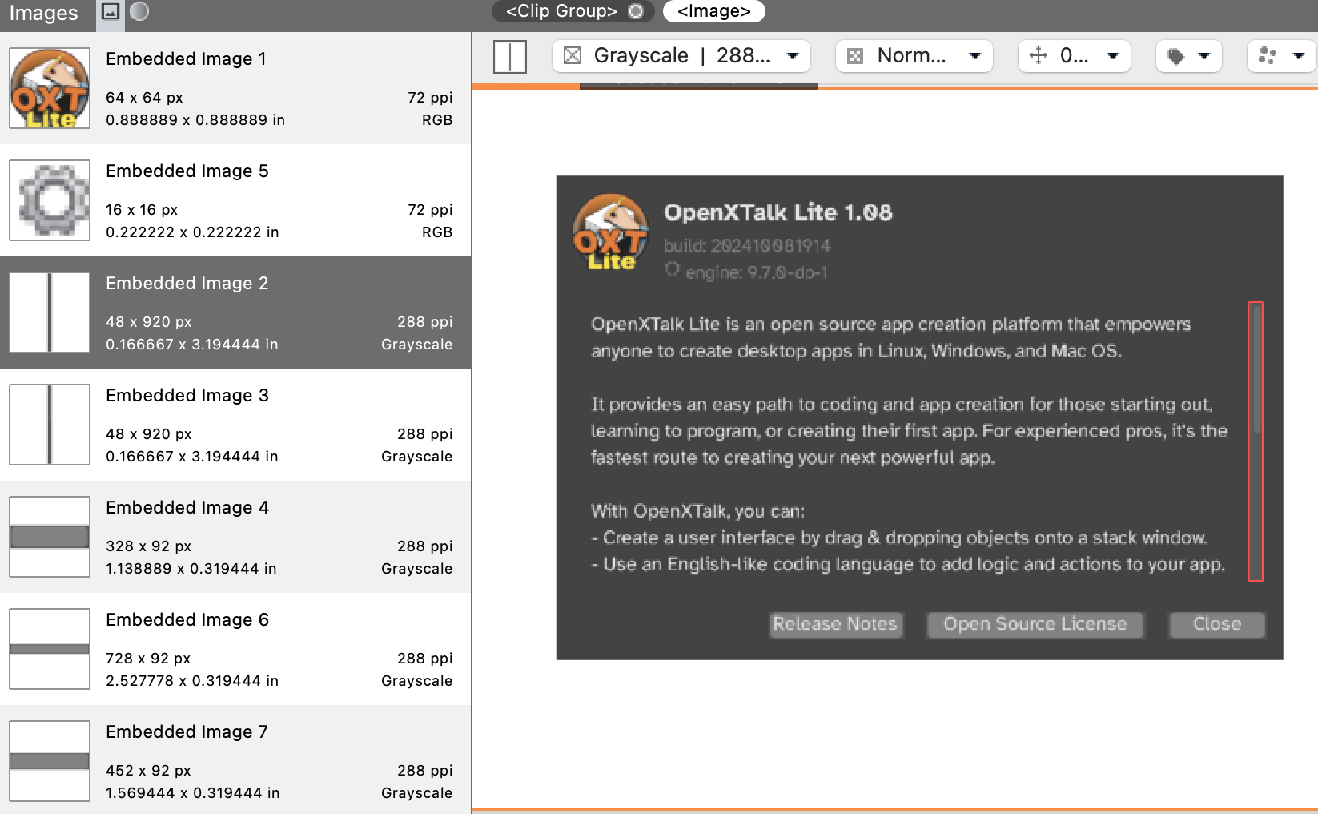Select the images view icon beside Images title
The height and width of the screenshot is (814, 1318).
111,12
